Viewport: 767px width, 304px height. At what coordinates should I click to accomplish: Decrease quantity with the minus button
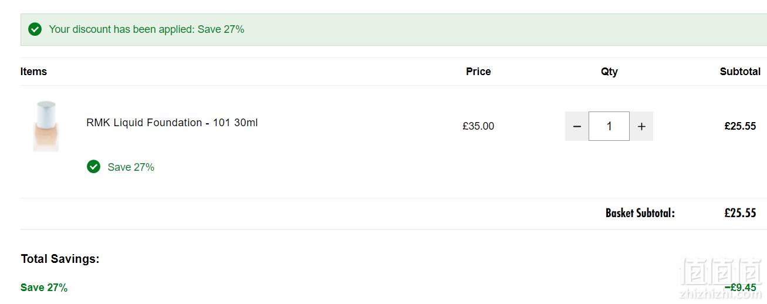point(577,126)
